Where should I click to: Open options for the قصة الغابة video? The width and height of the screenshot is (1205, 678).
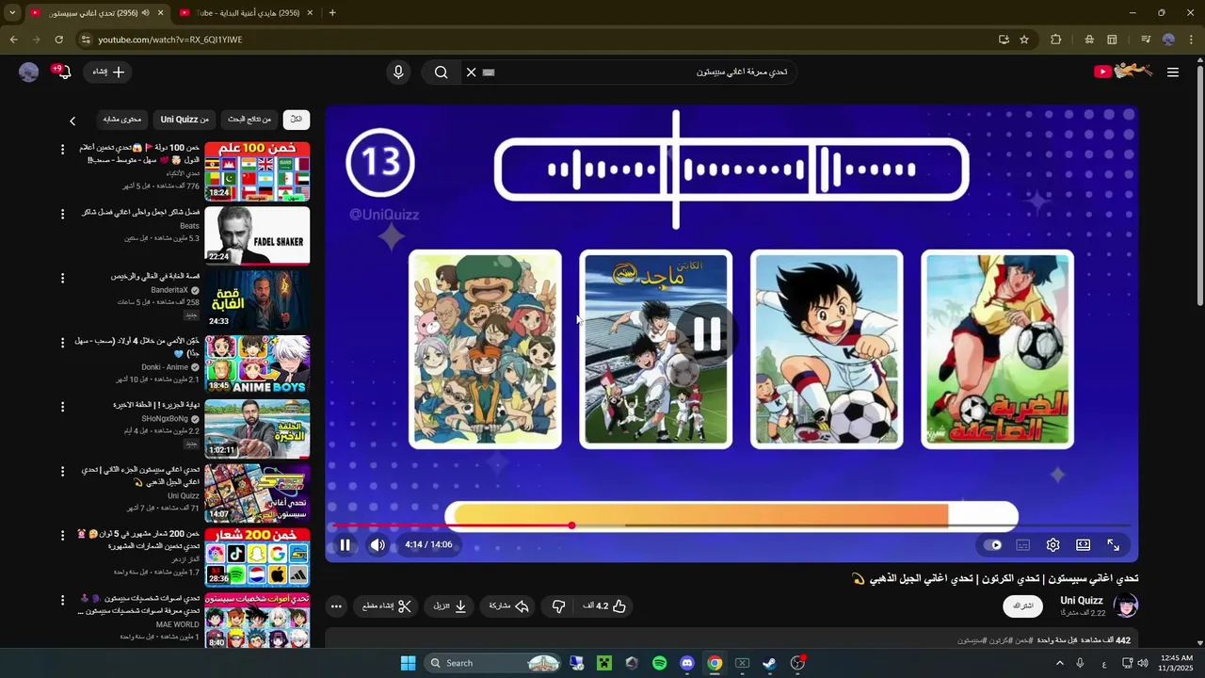[x=63, y=278]
